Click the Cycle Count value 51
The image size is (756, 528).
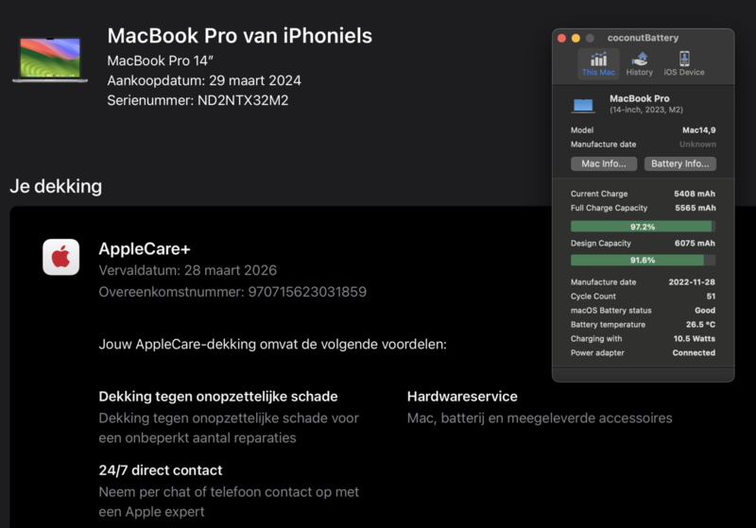[x=711, y=297]
